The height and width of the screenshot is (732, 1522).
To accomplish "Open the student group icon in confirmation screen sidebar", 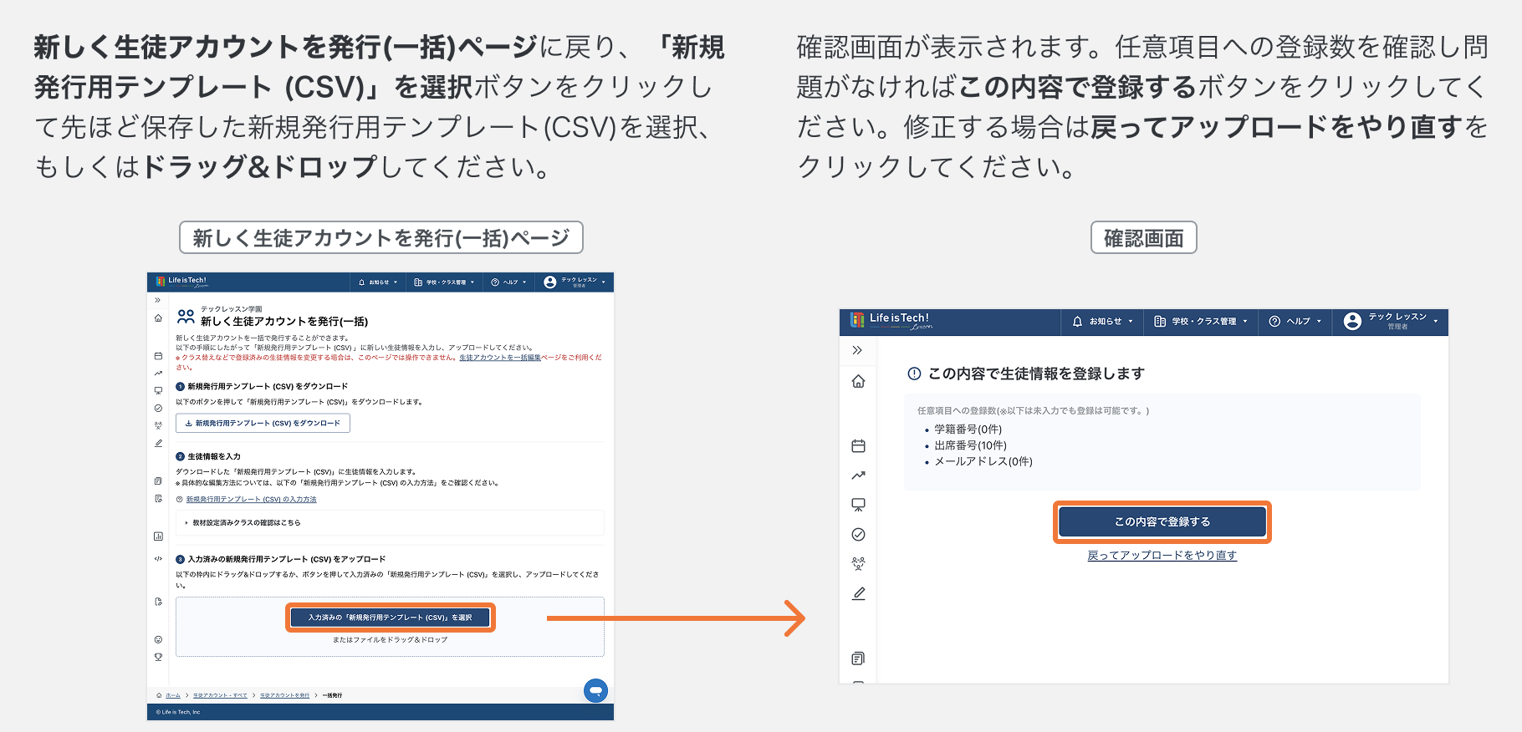I will (858, 564).
